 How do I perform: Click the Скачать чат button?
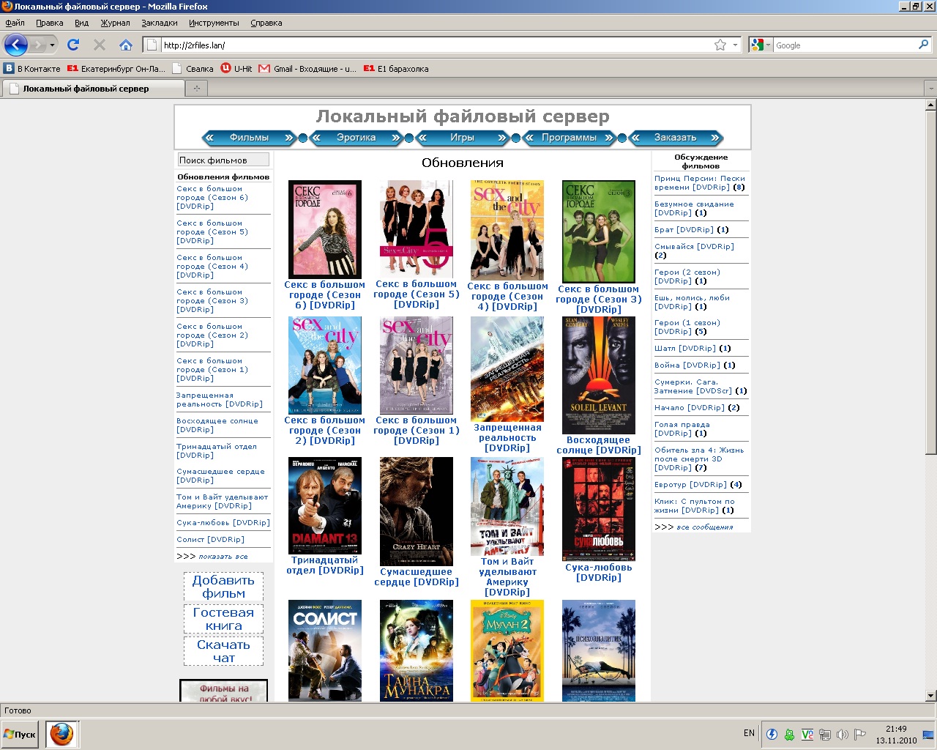click(223, 651)
